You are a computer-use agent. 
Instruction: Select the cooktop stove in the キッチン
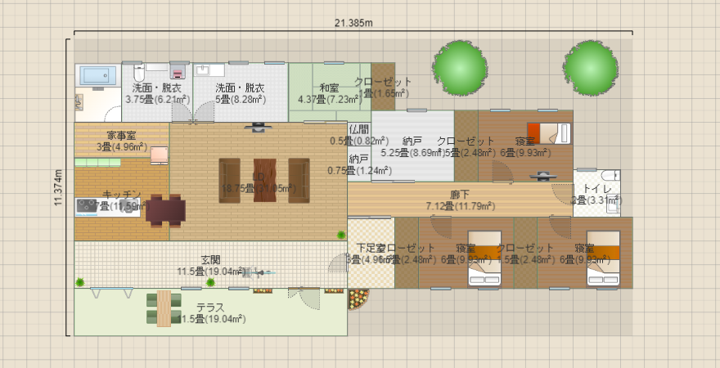(x=88, y=206)
